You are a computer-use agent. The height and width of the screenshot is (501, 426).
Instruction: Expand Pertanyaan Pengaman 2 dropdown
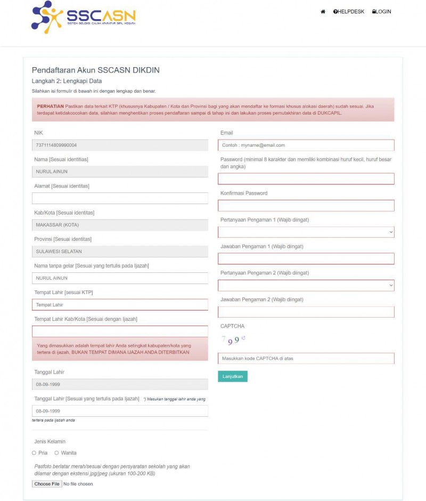point(306,285)
